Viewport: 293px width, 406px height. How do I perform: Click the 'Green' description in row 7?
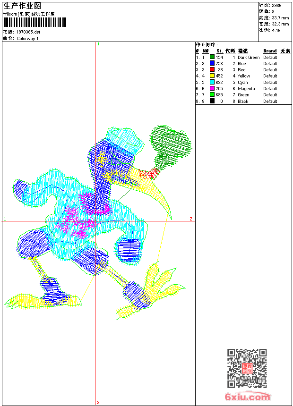(x=243, y=95)
